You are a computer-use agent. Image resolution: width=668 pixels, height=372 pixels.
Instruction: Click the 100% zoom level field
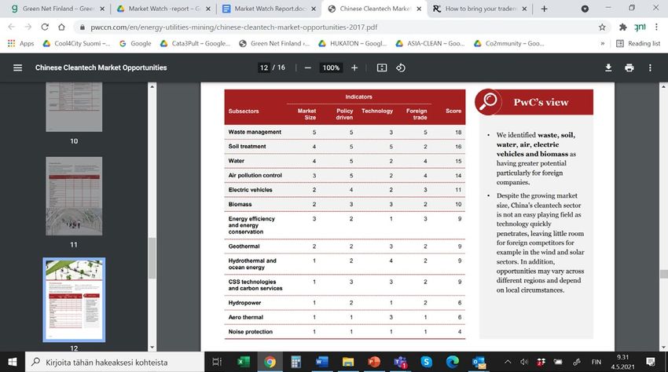point(331,67)
